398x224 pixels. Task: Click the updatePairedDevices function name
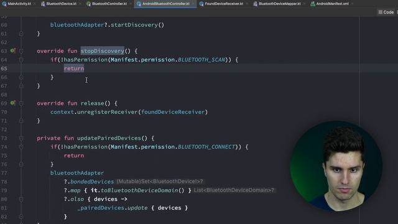click(x=109, y=138)
